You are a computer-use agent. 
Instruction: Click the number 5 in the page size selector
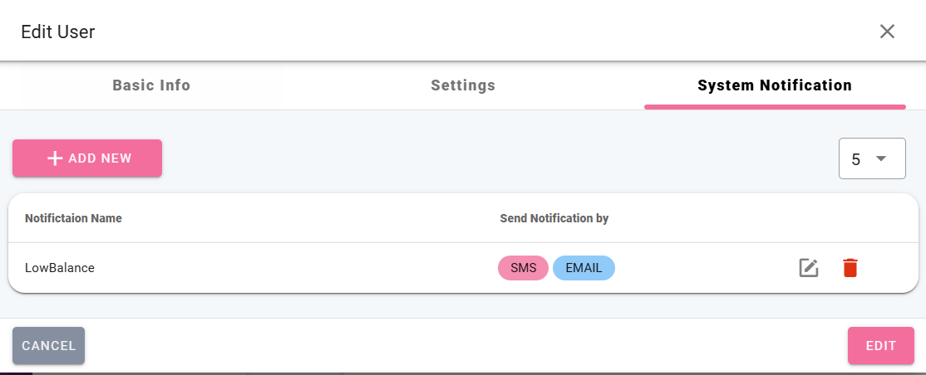856,159
